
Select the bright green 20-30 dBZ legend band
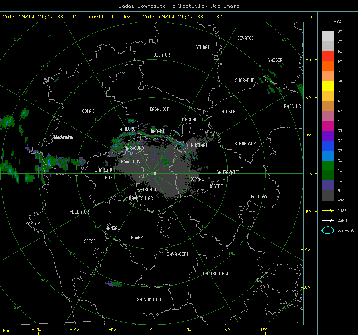328,165
